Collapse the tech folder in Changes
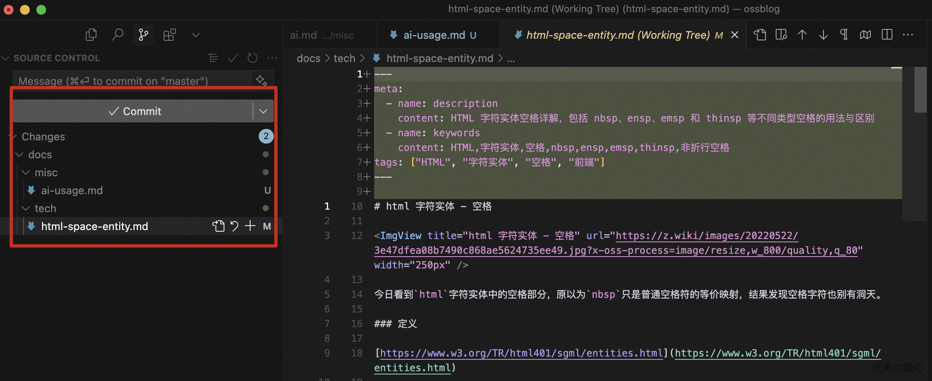The image size is (932, 381). (25, 208)
